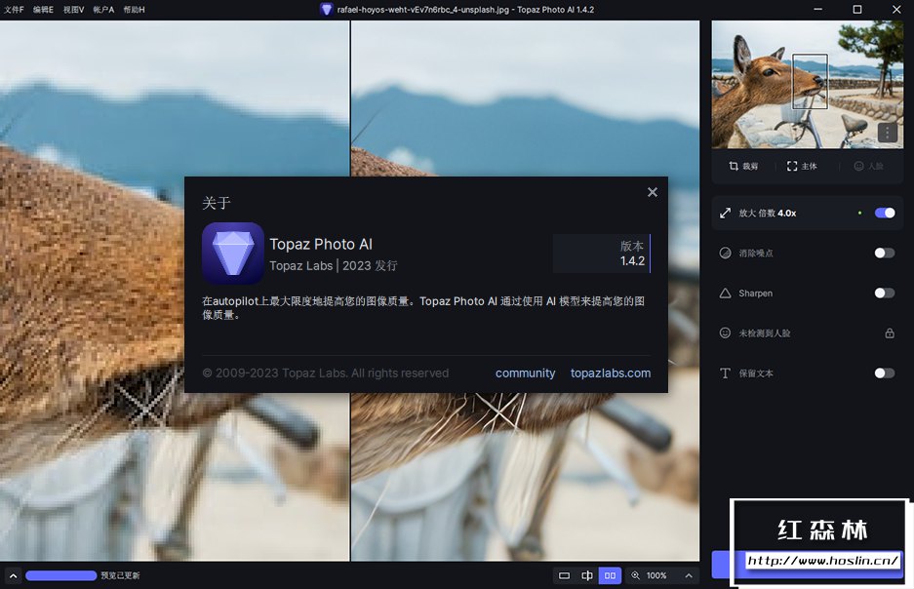Click the 放大 倍数 4.0x label
Viewport: 914px width, 589px height.
(x=767, y=214)
